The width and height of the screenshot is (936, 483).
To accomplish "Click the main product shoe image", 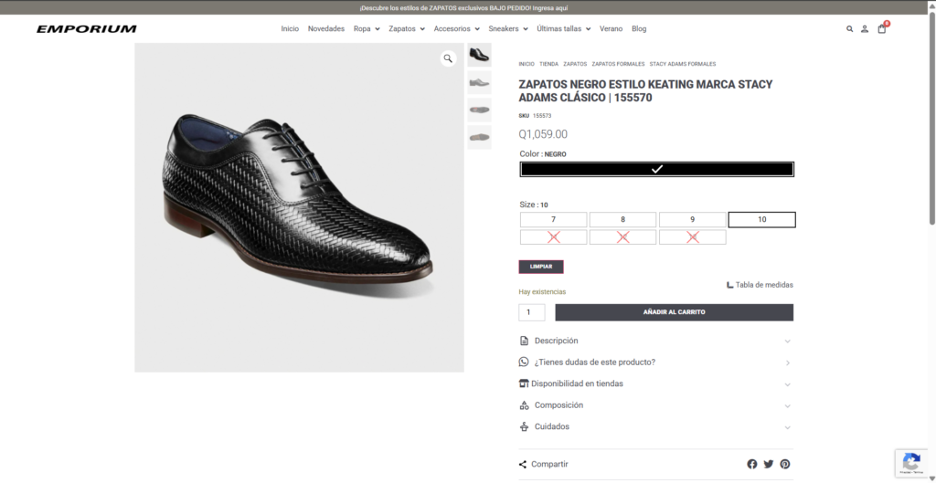I will click(299, 207).
